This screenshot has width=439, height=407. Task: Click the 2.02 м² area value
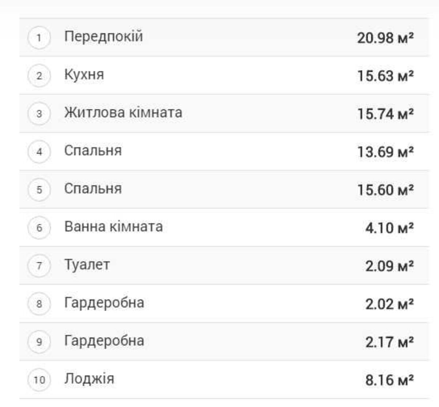click(x=389, y=304)
